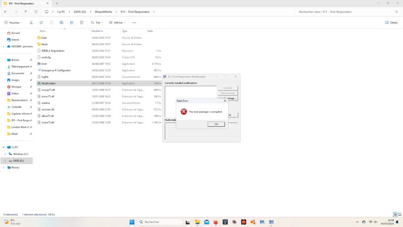This screenshot has width=403, height=227.
Task: Refresh the current folder
Action: 36,12
